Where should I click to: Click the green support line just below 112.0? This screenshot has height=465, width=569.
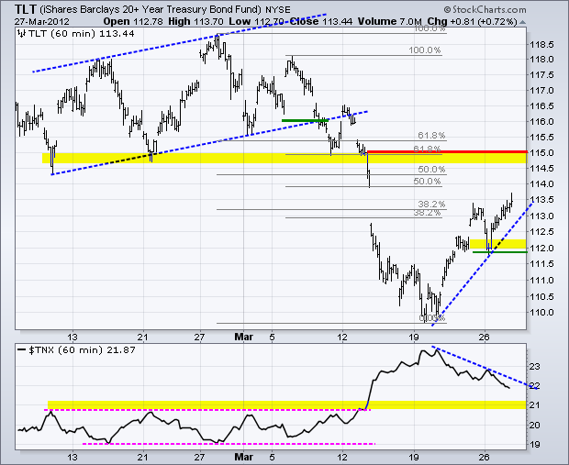coord(499,252)
